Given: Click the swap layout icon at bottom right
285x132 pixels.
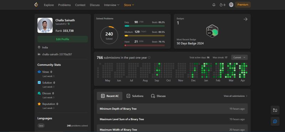Looking at the screenshot, I should (x=275, y=110).
